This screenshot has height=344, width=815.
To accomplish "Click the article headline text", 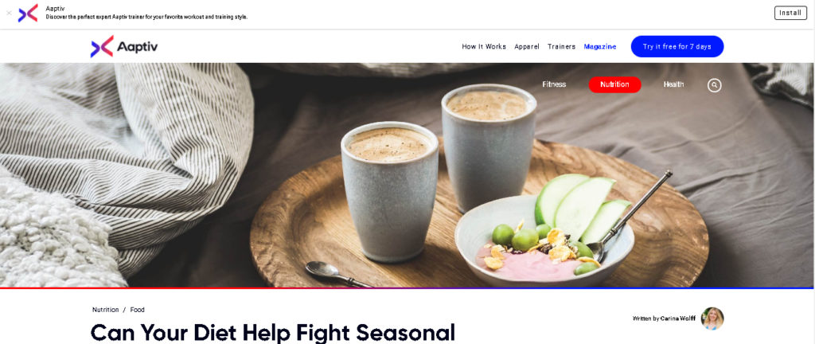I will pos(273,333).
